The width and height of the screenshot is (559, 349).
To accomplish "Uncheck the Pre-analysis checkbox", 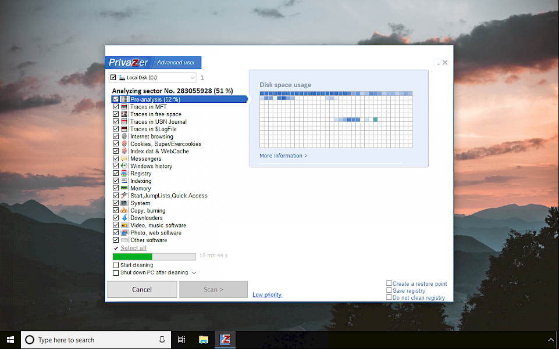I will (116, 99).
